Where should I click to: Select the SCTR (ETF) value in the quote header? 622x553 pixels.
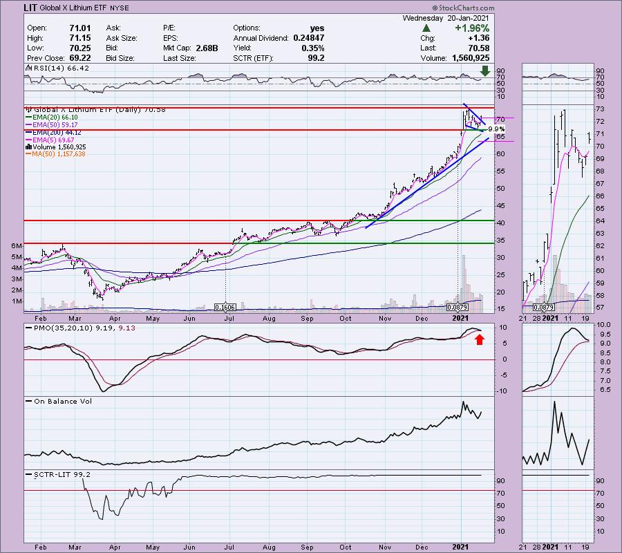(x=316, y=58)
